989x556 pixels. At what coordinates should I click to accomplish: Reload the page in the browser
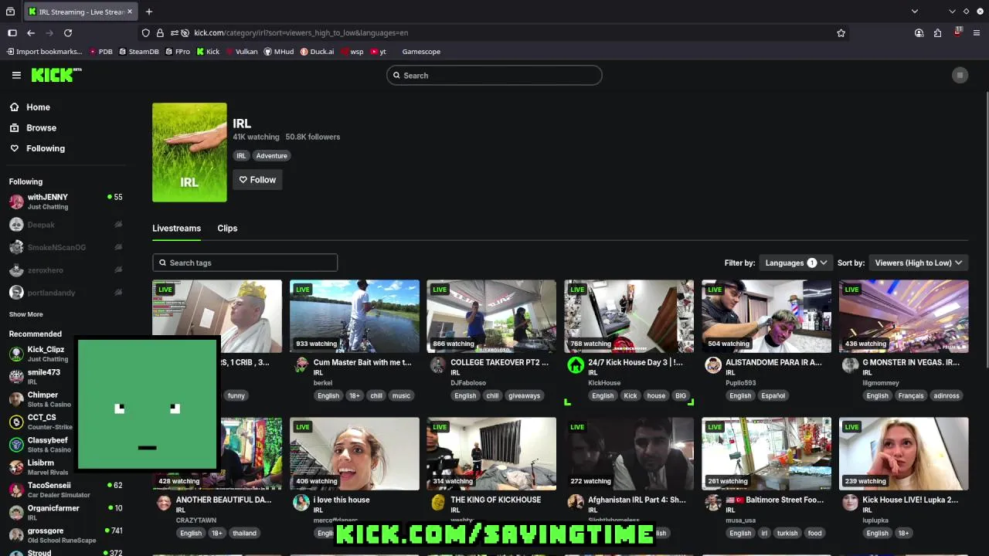(68, 33)
